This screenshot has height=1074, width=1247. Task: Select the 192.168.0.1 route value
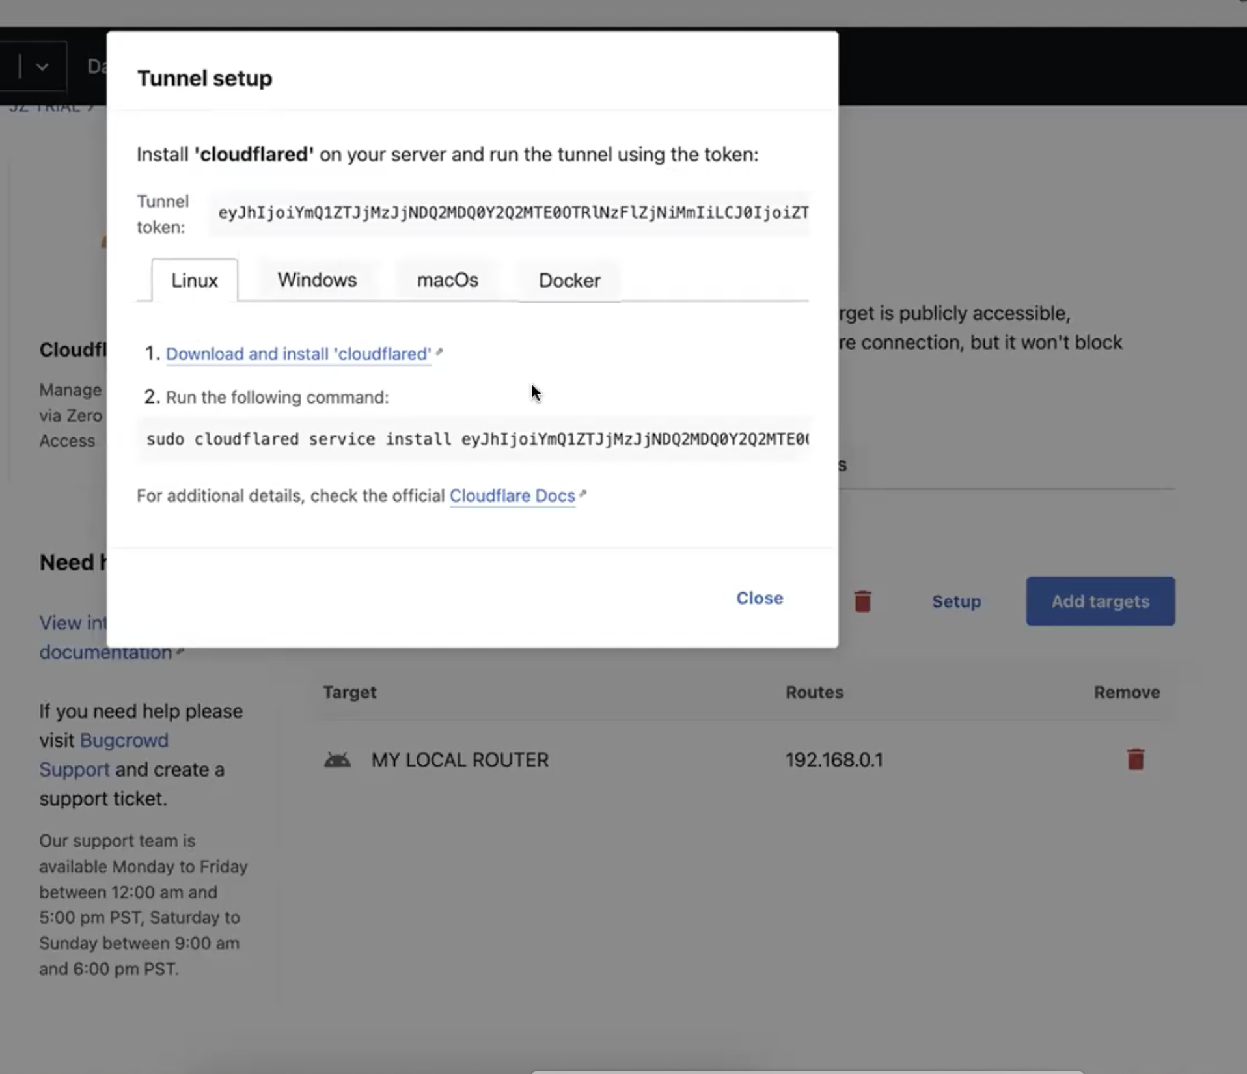pyautogui.click(x=834, y=760)
